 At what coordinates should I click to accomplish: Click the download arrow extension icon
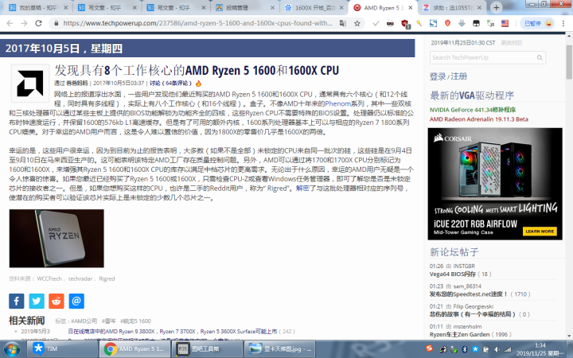[x=462, y=23]
